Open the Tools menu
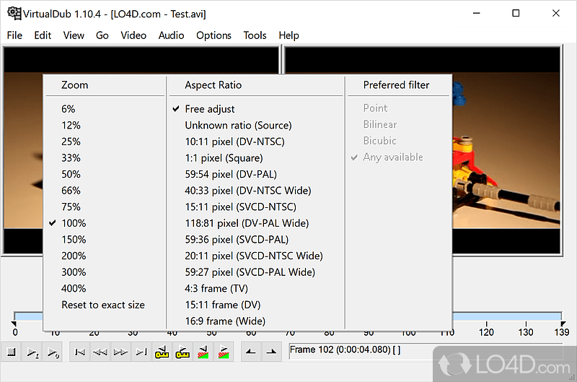The height and width of the screenshot is (382, 577). [x=255, y=35]
